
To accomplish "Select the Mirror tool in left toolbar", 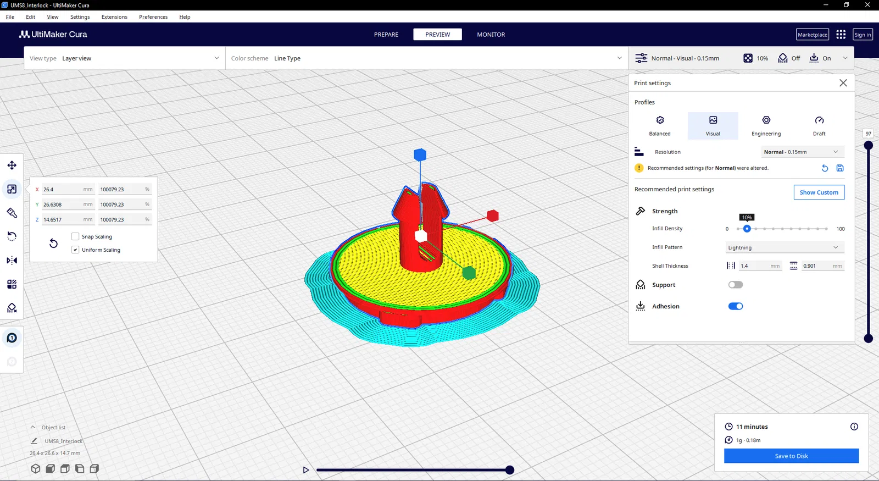I will [12, 261].
